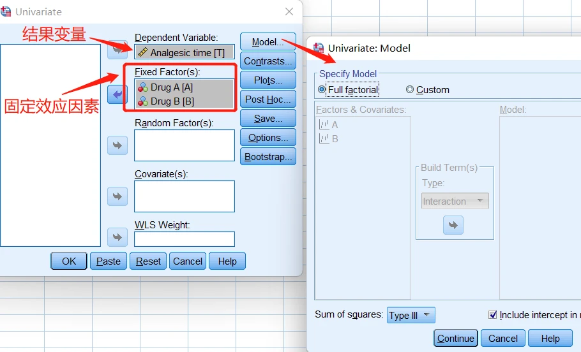Select Drug A [A] factor item
Screen dimensions: 581x352
[171, 87]
